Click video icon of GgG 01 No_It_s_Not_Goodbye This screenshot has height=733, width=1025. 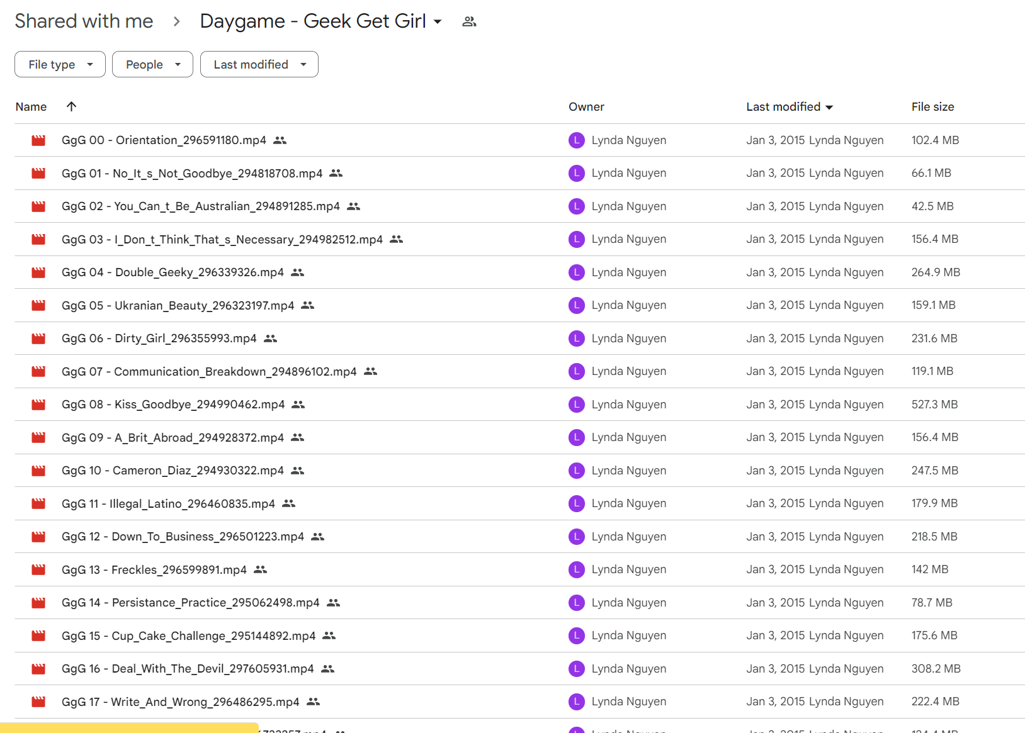click(38, 173)
